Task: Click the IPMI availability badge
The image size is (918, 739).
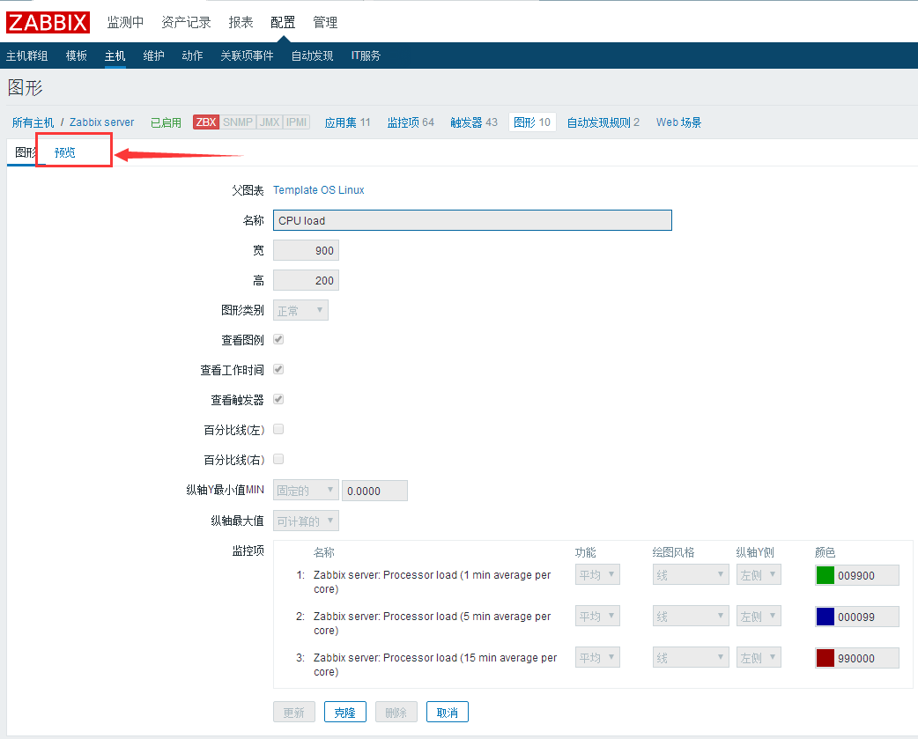Action: tap(296, 122)
